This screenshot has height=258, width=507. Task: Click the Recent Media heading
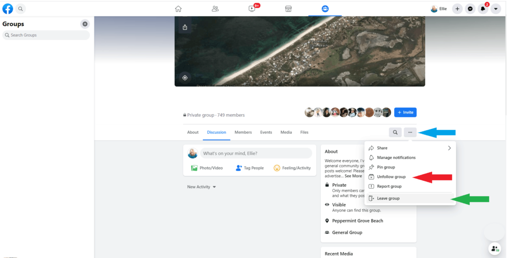tap(339, 254)
